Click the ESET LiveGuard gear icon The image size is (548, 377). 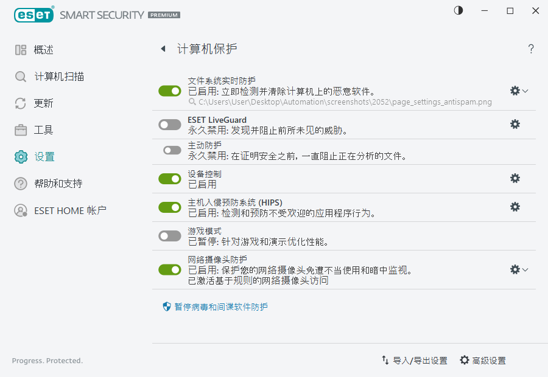pos(515,124)
